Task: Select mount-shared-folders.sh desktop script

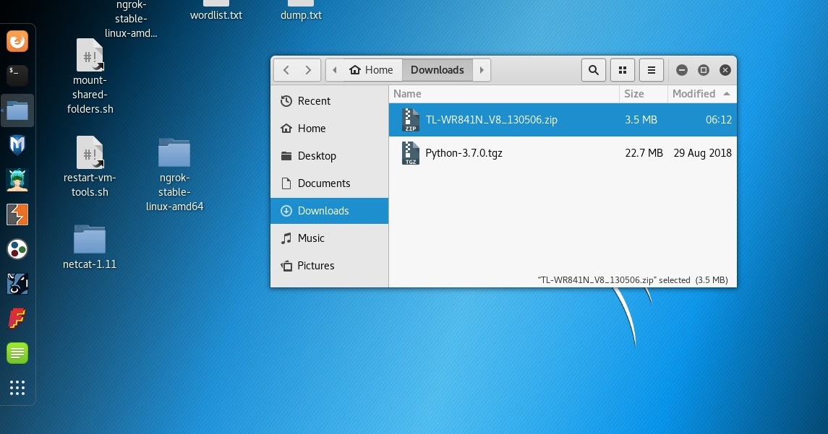Action: 90,77
